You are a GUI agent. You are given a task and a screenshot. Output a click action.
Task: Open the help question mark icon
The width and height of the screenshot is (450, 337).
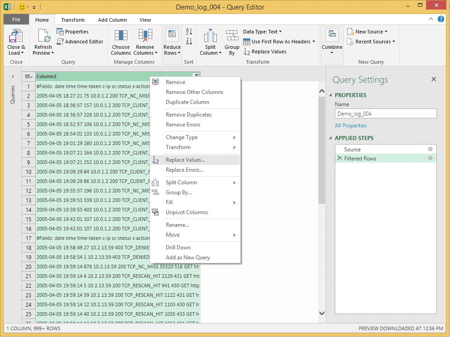441,19
